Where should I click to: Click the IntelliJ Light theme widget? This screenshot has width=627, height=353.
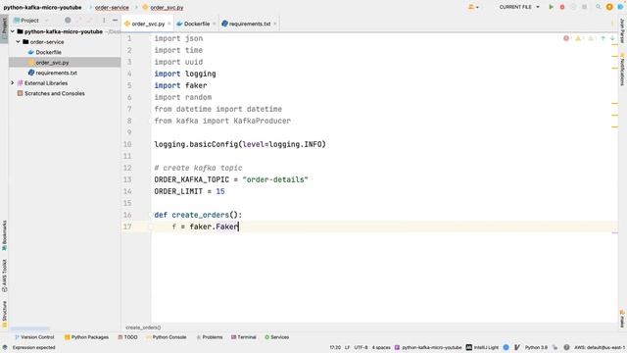tap(482, 347)
